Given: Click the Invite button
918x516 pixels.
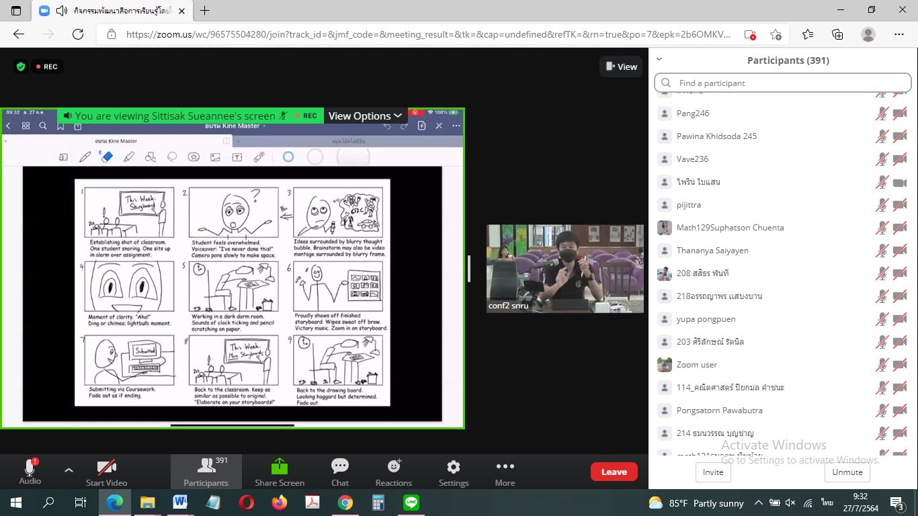Looking at the screenshot, I should tap(713, 472).
